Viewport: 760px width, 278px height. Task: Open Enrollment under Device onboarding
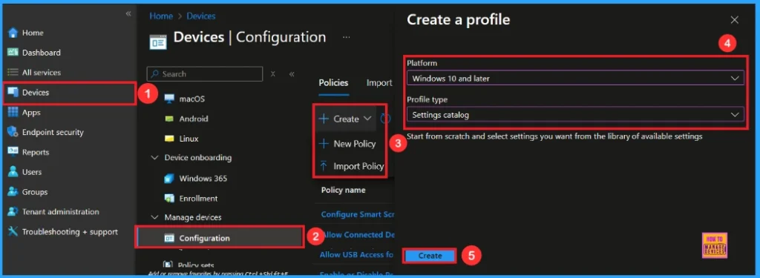[x=198, y=198]
